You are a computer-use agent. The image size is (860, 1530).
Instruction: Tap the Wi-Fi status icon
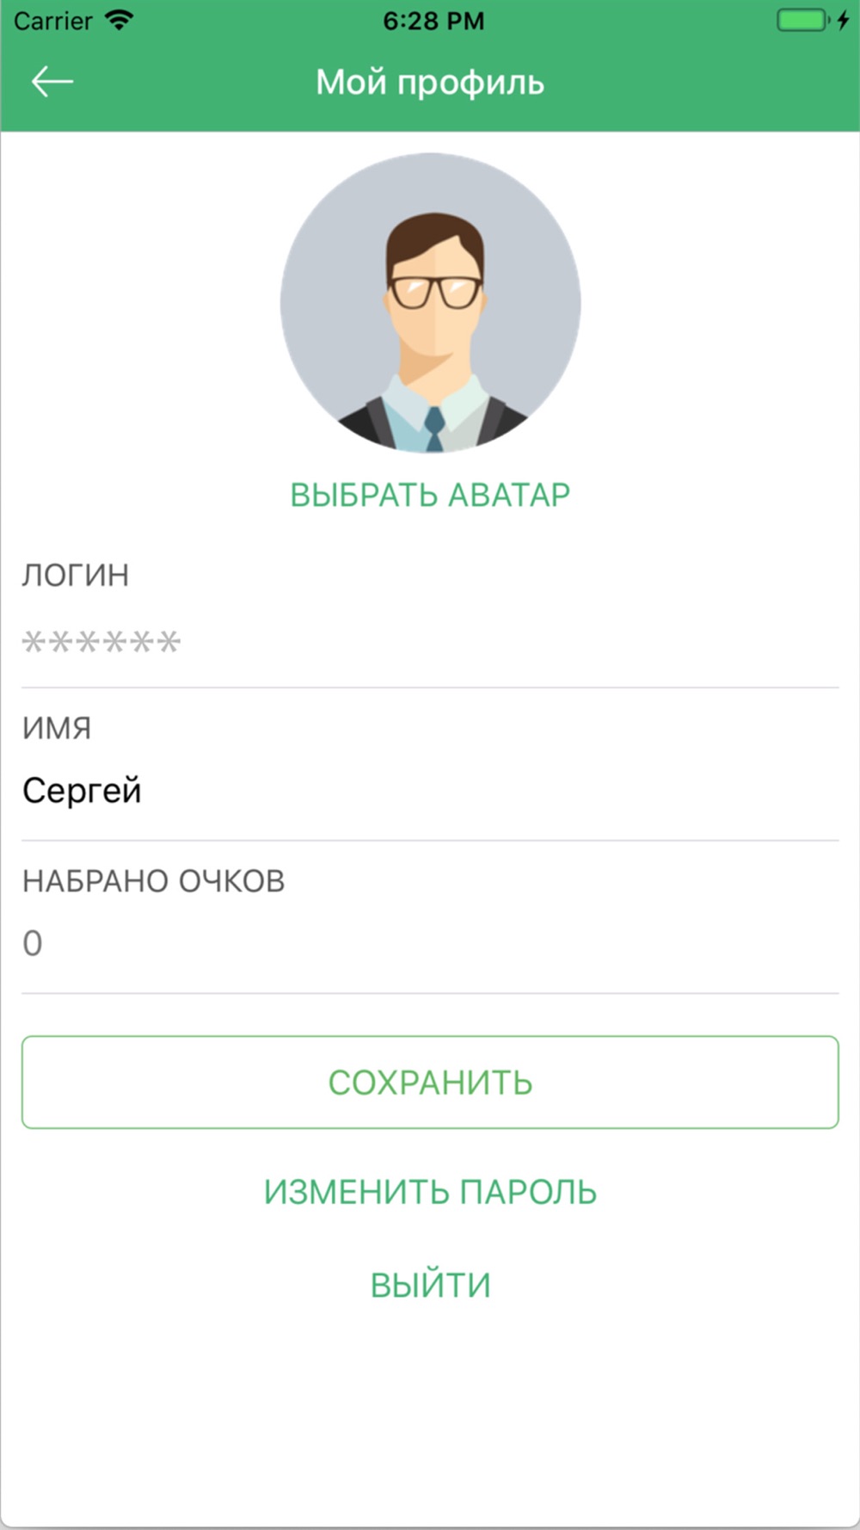point(119,21)
